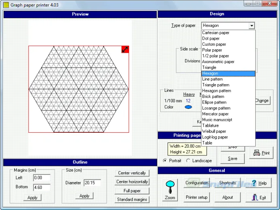Choose Cartesian paper from the list
Screen dimensions: 280x210
pos(228,33)
